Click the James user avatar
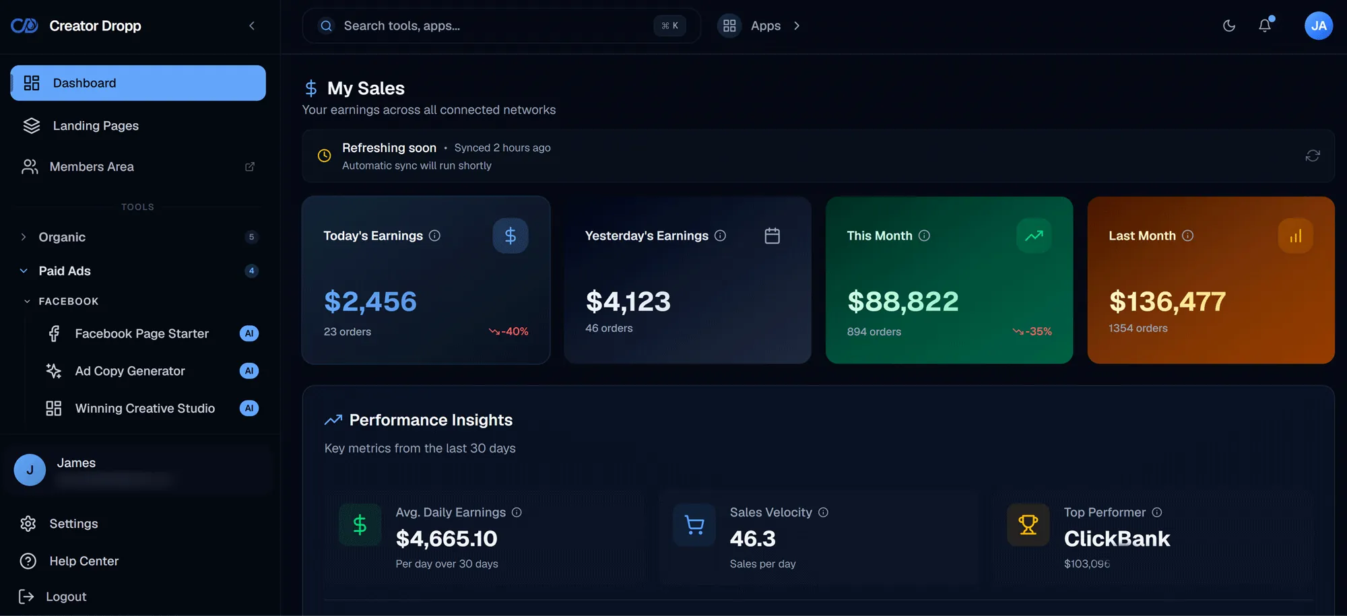This screenshot has height=616, width=1347. click(x=30, y=470)
